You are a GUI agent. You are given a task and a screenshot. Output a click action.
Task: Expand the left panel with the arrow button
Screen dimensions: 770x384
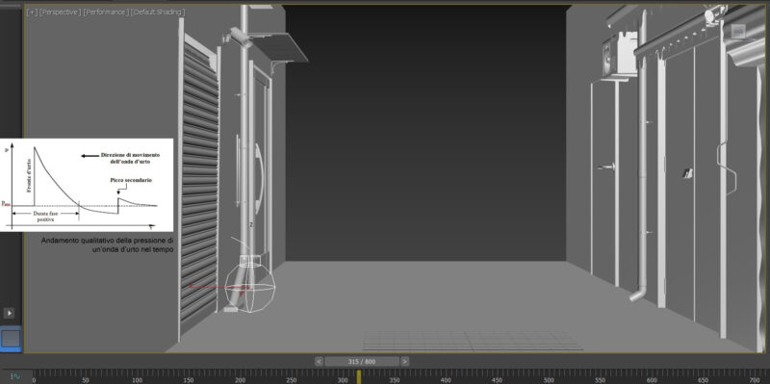pyautogui.click(x=10, y=313)
